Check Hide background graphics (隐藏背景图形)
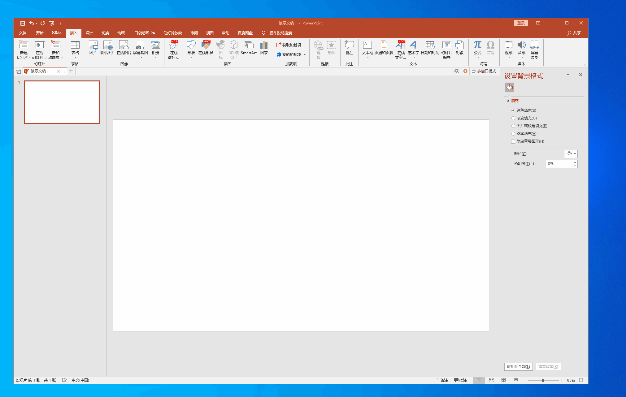This screenshot has height=397, width=626. [513, 141]
